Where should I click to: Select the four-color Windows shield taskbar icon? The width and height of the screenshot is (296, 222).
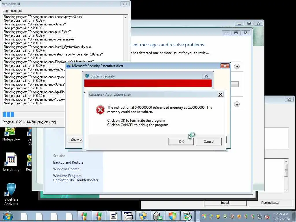click(172, 216)
